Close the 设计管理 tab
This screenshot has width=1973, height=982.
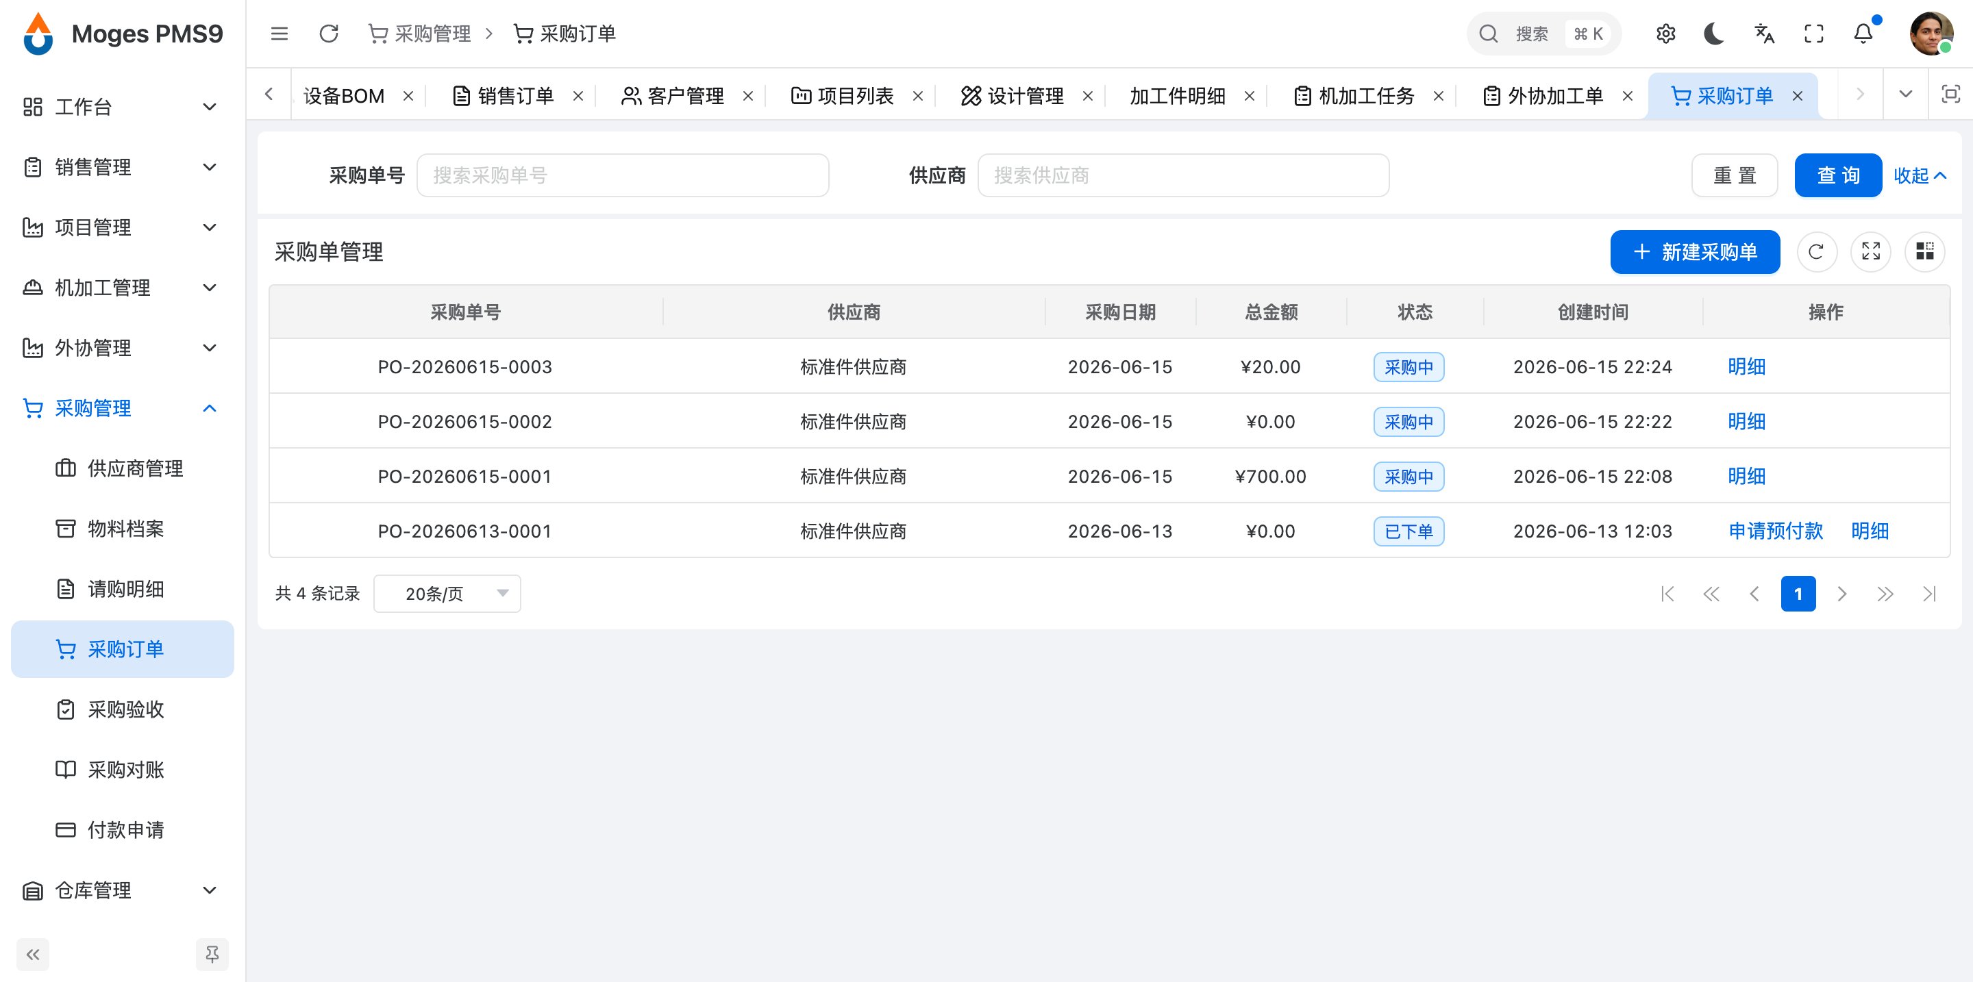click(x=1088, y=96)
